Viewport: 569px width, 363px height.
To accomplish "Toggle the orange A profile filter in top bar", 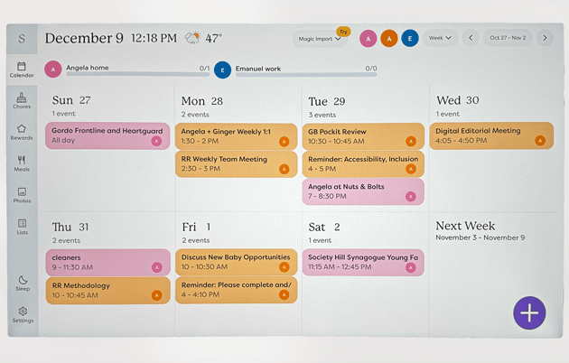I will coord(388,38).
